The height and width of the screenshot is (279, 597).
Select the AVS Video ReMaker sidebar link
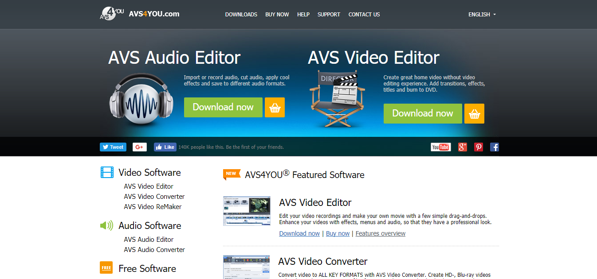153,206
